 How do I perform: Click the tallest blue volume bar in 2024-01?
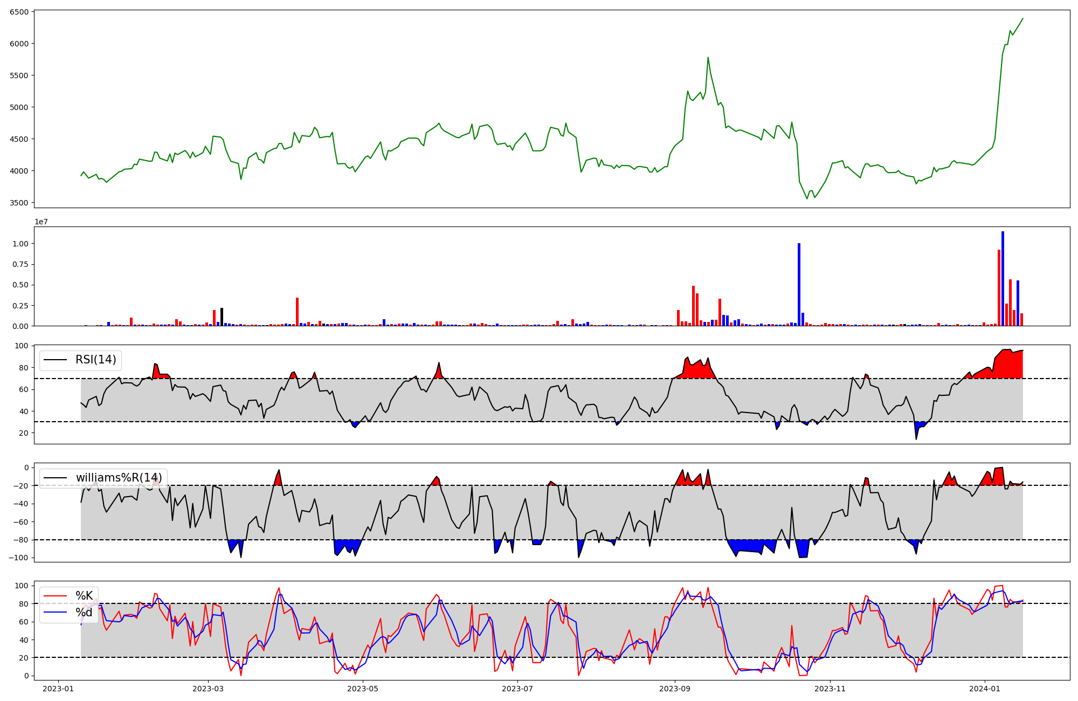pos(1003,278)
